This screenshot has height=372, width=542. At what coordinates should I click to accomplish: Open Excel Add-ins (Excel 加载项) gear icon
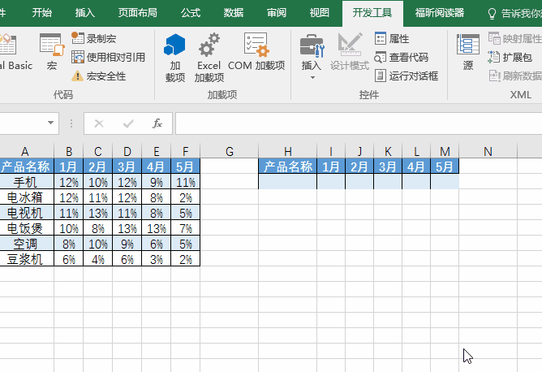(x=209, y=58)
